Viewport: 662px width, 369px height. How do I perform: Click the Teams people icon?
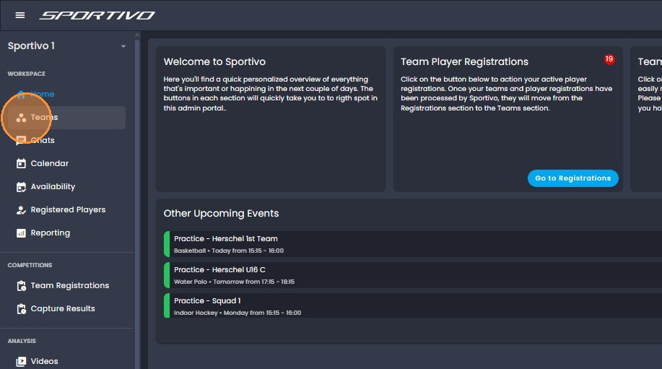click(x=21, y=118)
